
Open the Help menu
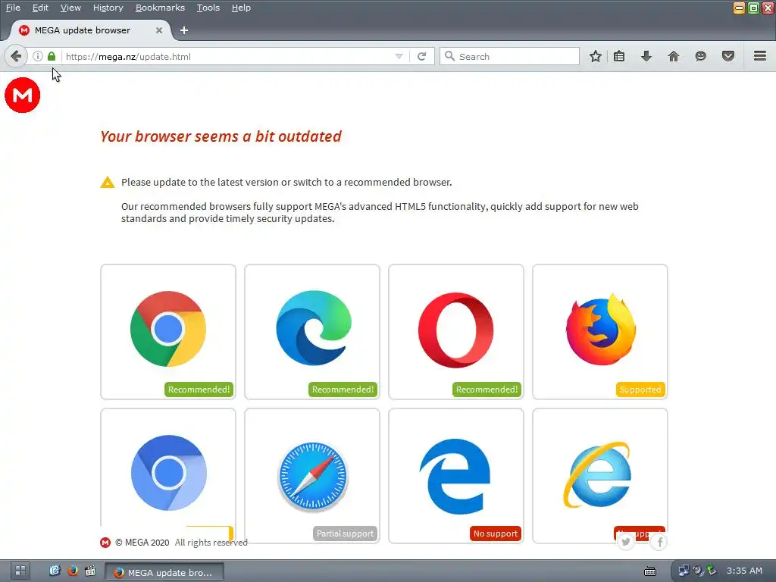coord(241,8)
